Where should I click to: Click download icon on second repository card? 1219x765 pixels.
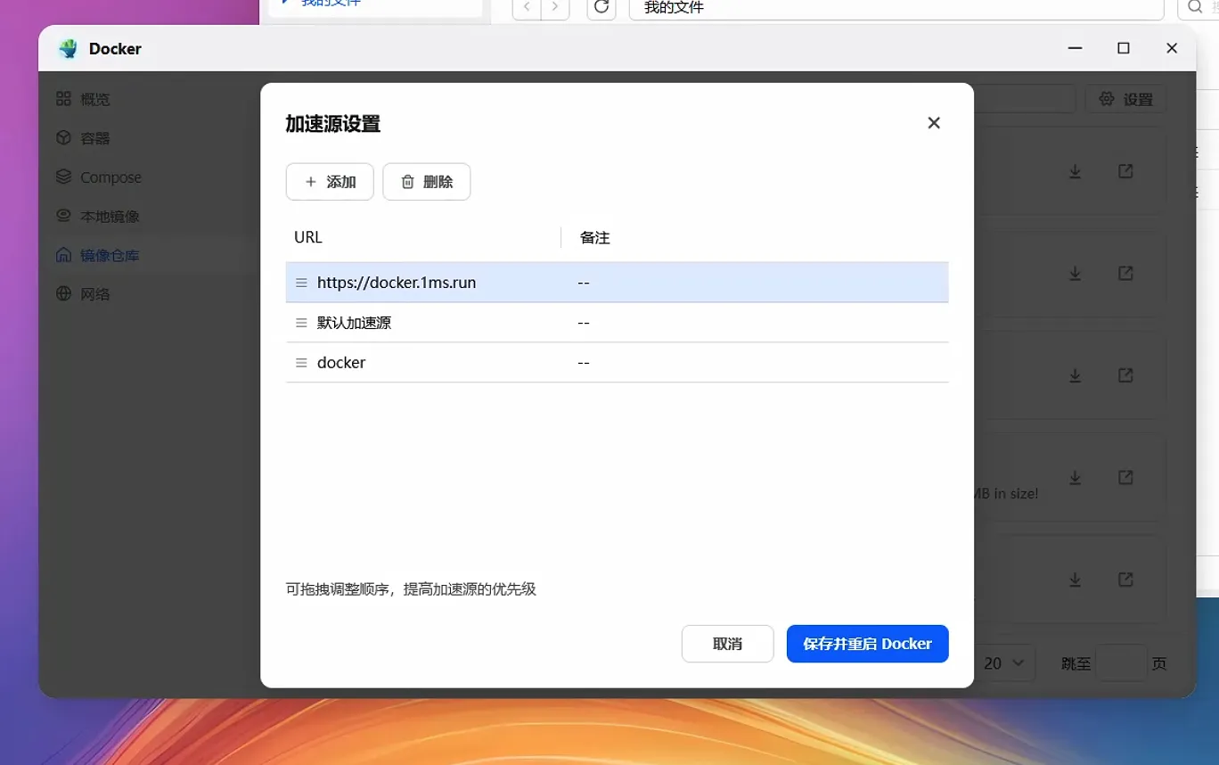pos(1075,274)
